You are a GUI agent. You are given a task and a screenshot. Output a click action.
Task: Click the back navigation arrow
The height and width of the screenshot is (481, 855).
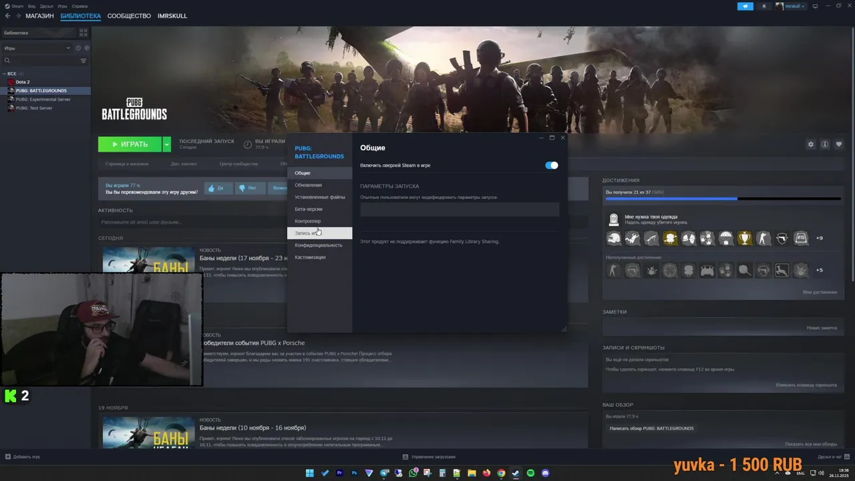pyautogui.click(x=7, y=15)
